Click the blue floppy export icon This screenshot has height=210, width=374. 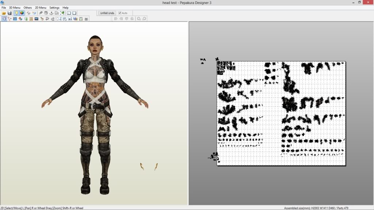coord(75,19)
